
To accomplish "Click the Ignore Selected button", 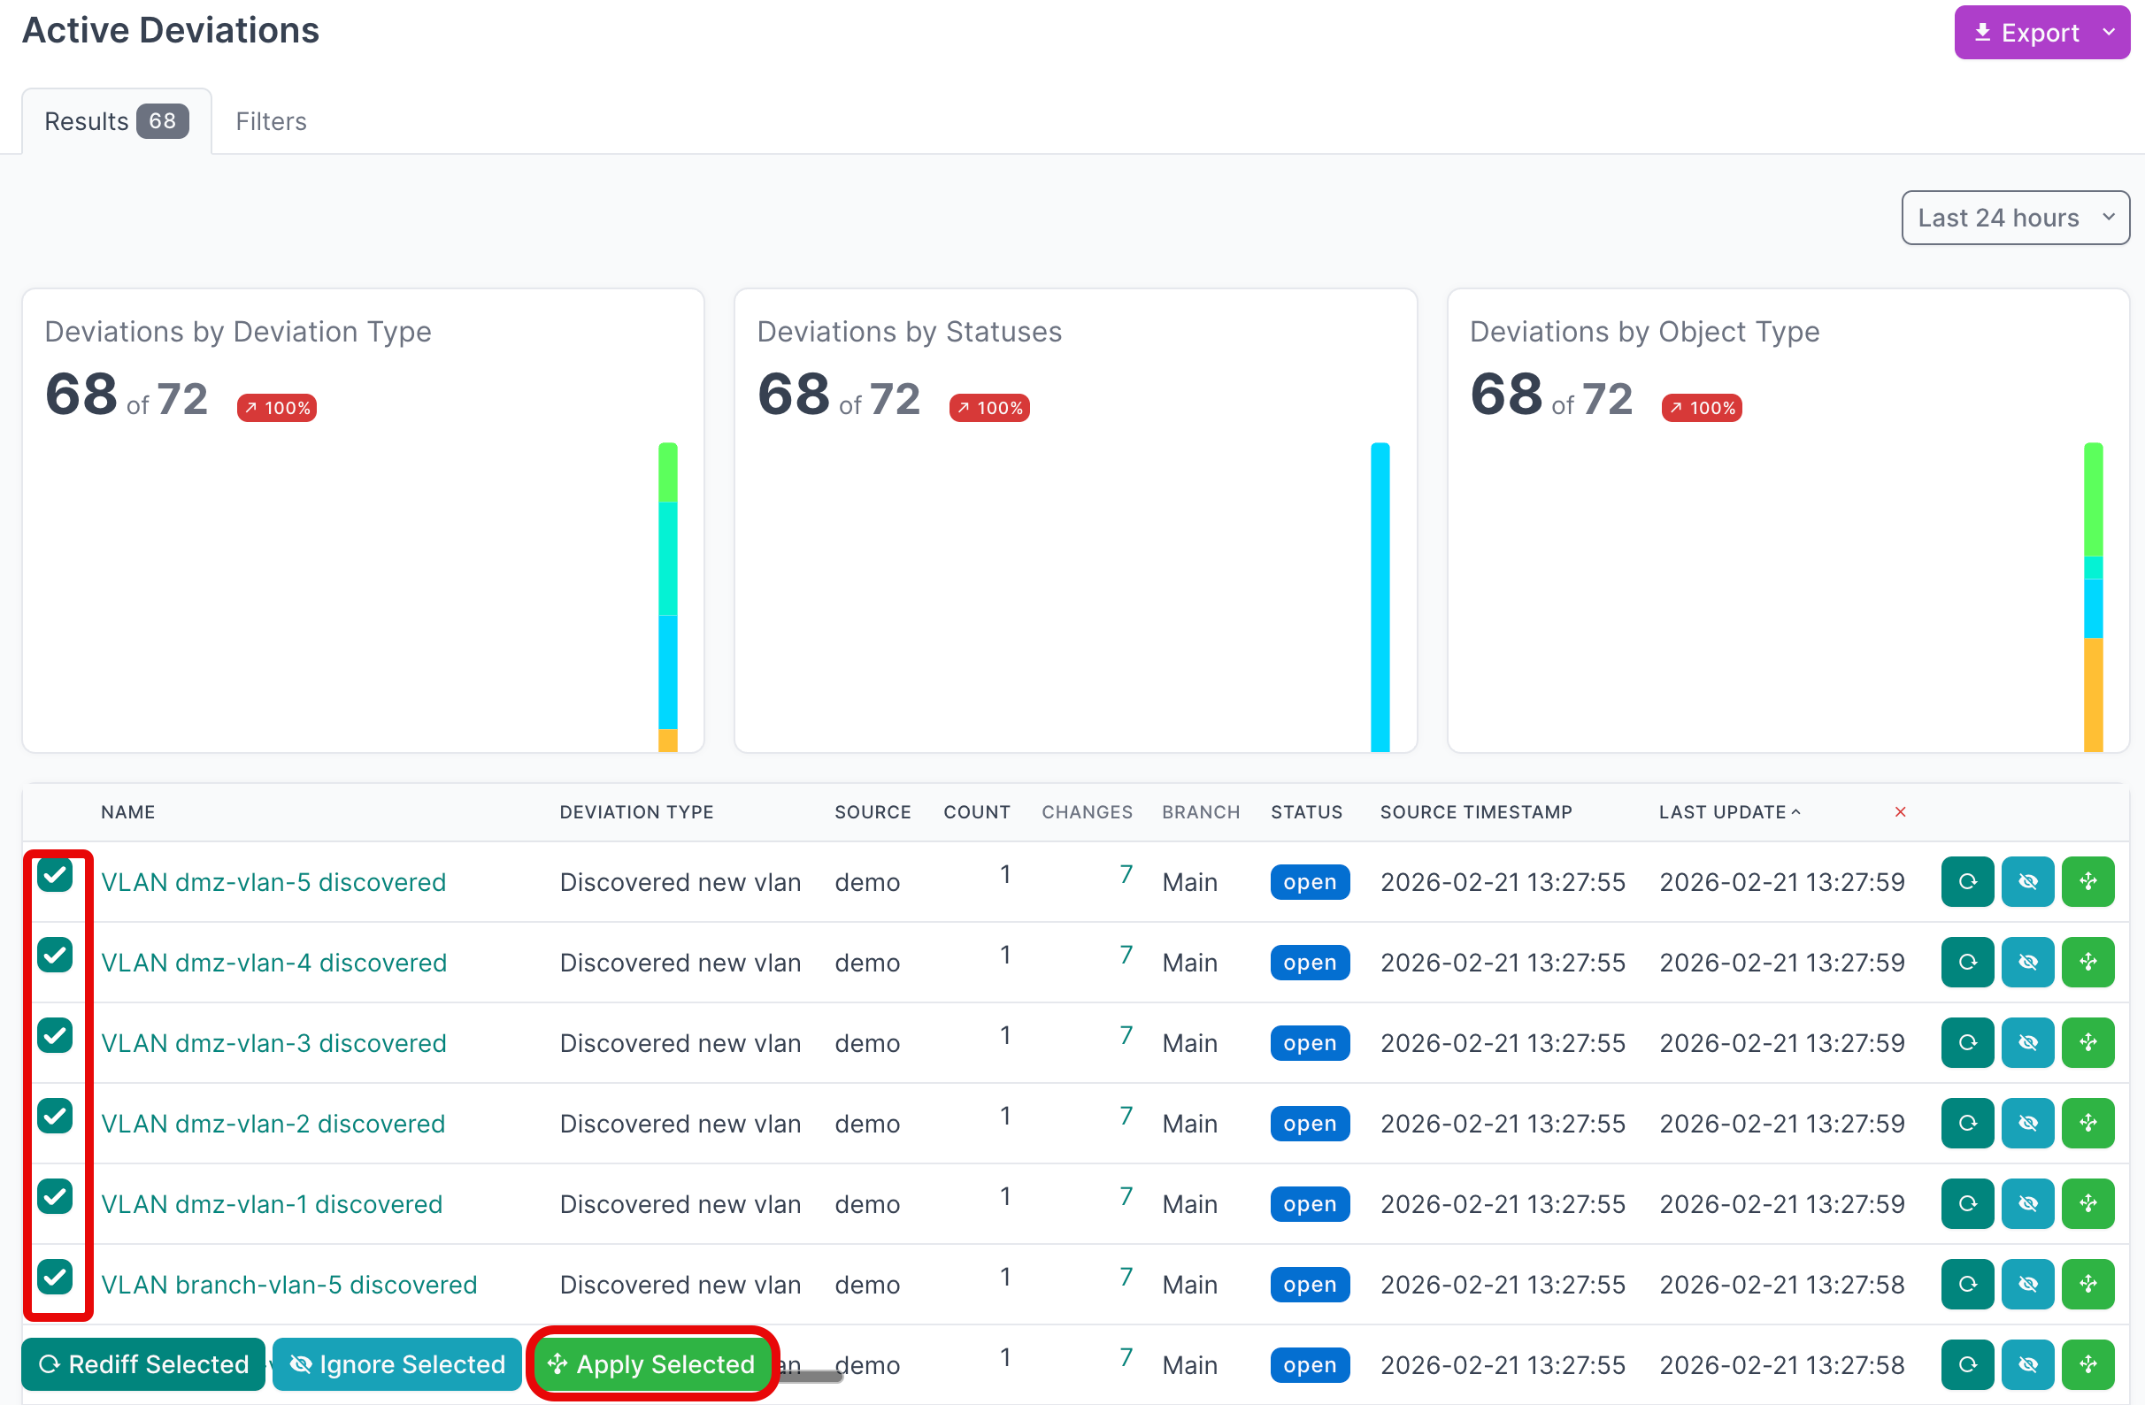I will point(396,1363).
